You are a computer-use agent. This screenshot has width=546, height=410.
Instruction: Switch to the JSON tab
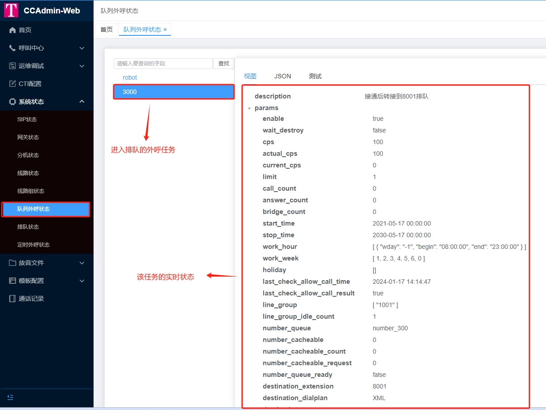[x=282, y=76]
